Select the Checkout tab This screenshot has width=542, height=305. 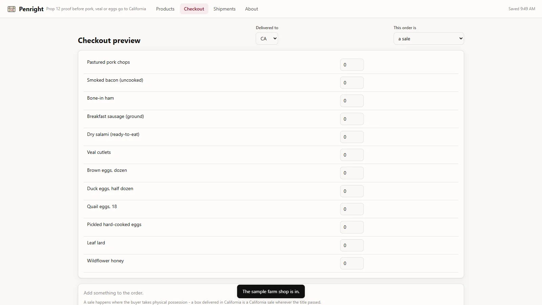pyautogui.click(x=194, y=9)
